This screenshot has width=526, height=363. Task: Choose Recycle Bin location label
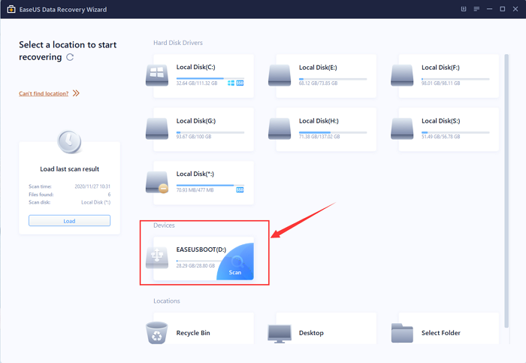193,333
